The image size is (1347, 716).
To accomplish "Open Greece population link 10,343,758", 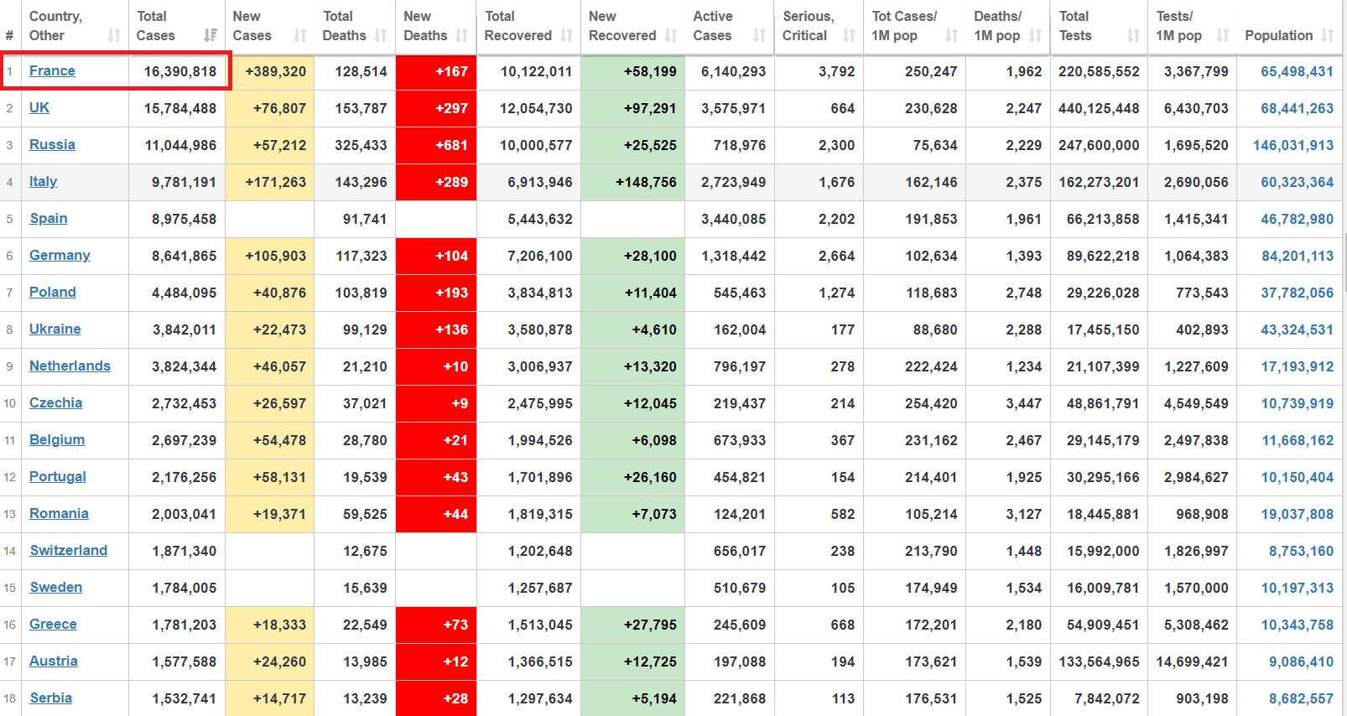I will (1298, 625).
